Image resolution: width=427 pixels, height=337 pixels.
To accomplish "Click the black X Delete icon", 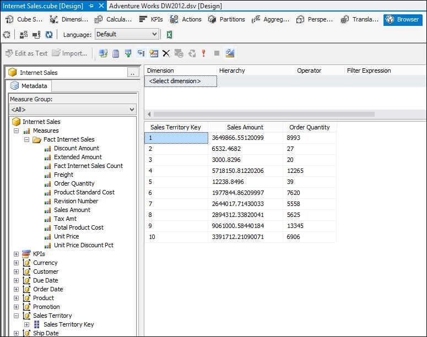I will (x=166, y=53).
